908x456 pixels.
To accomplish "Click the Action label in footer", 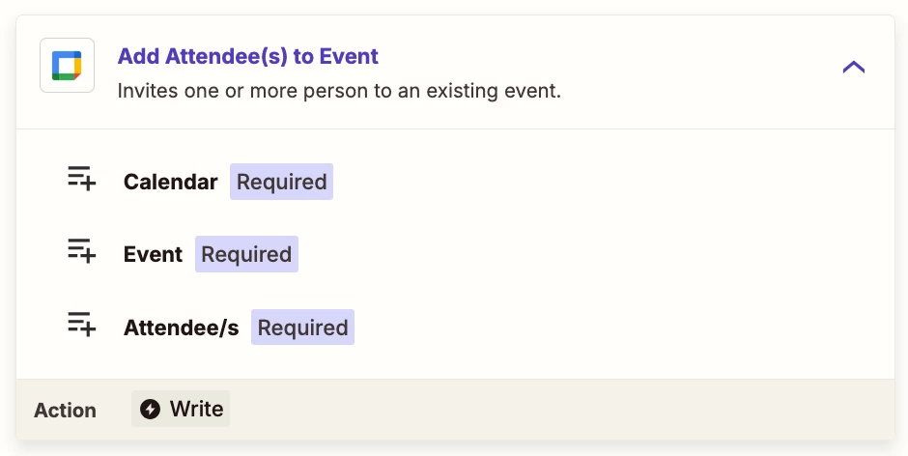I will (x=65, y=411).
